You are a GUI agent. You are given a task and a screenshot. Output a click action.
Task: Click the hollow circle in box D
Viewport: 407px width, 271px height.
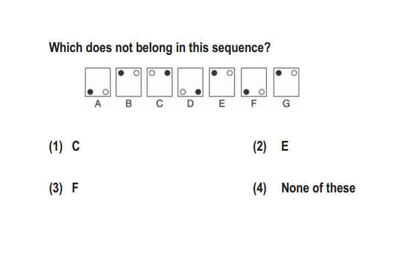[183, 92]
